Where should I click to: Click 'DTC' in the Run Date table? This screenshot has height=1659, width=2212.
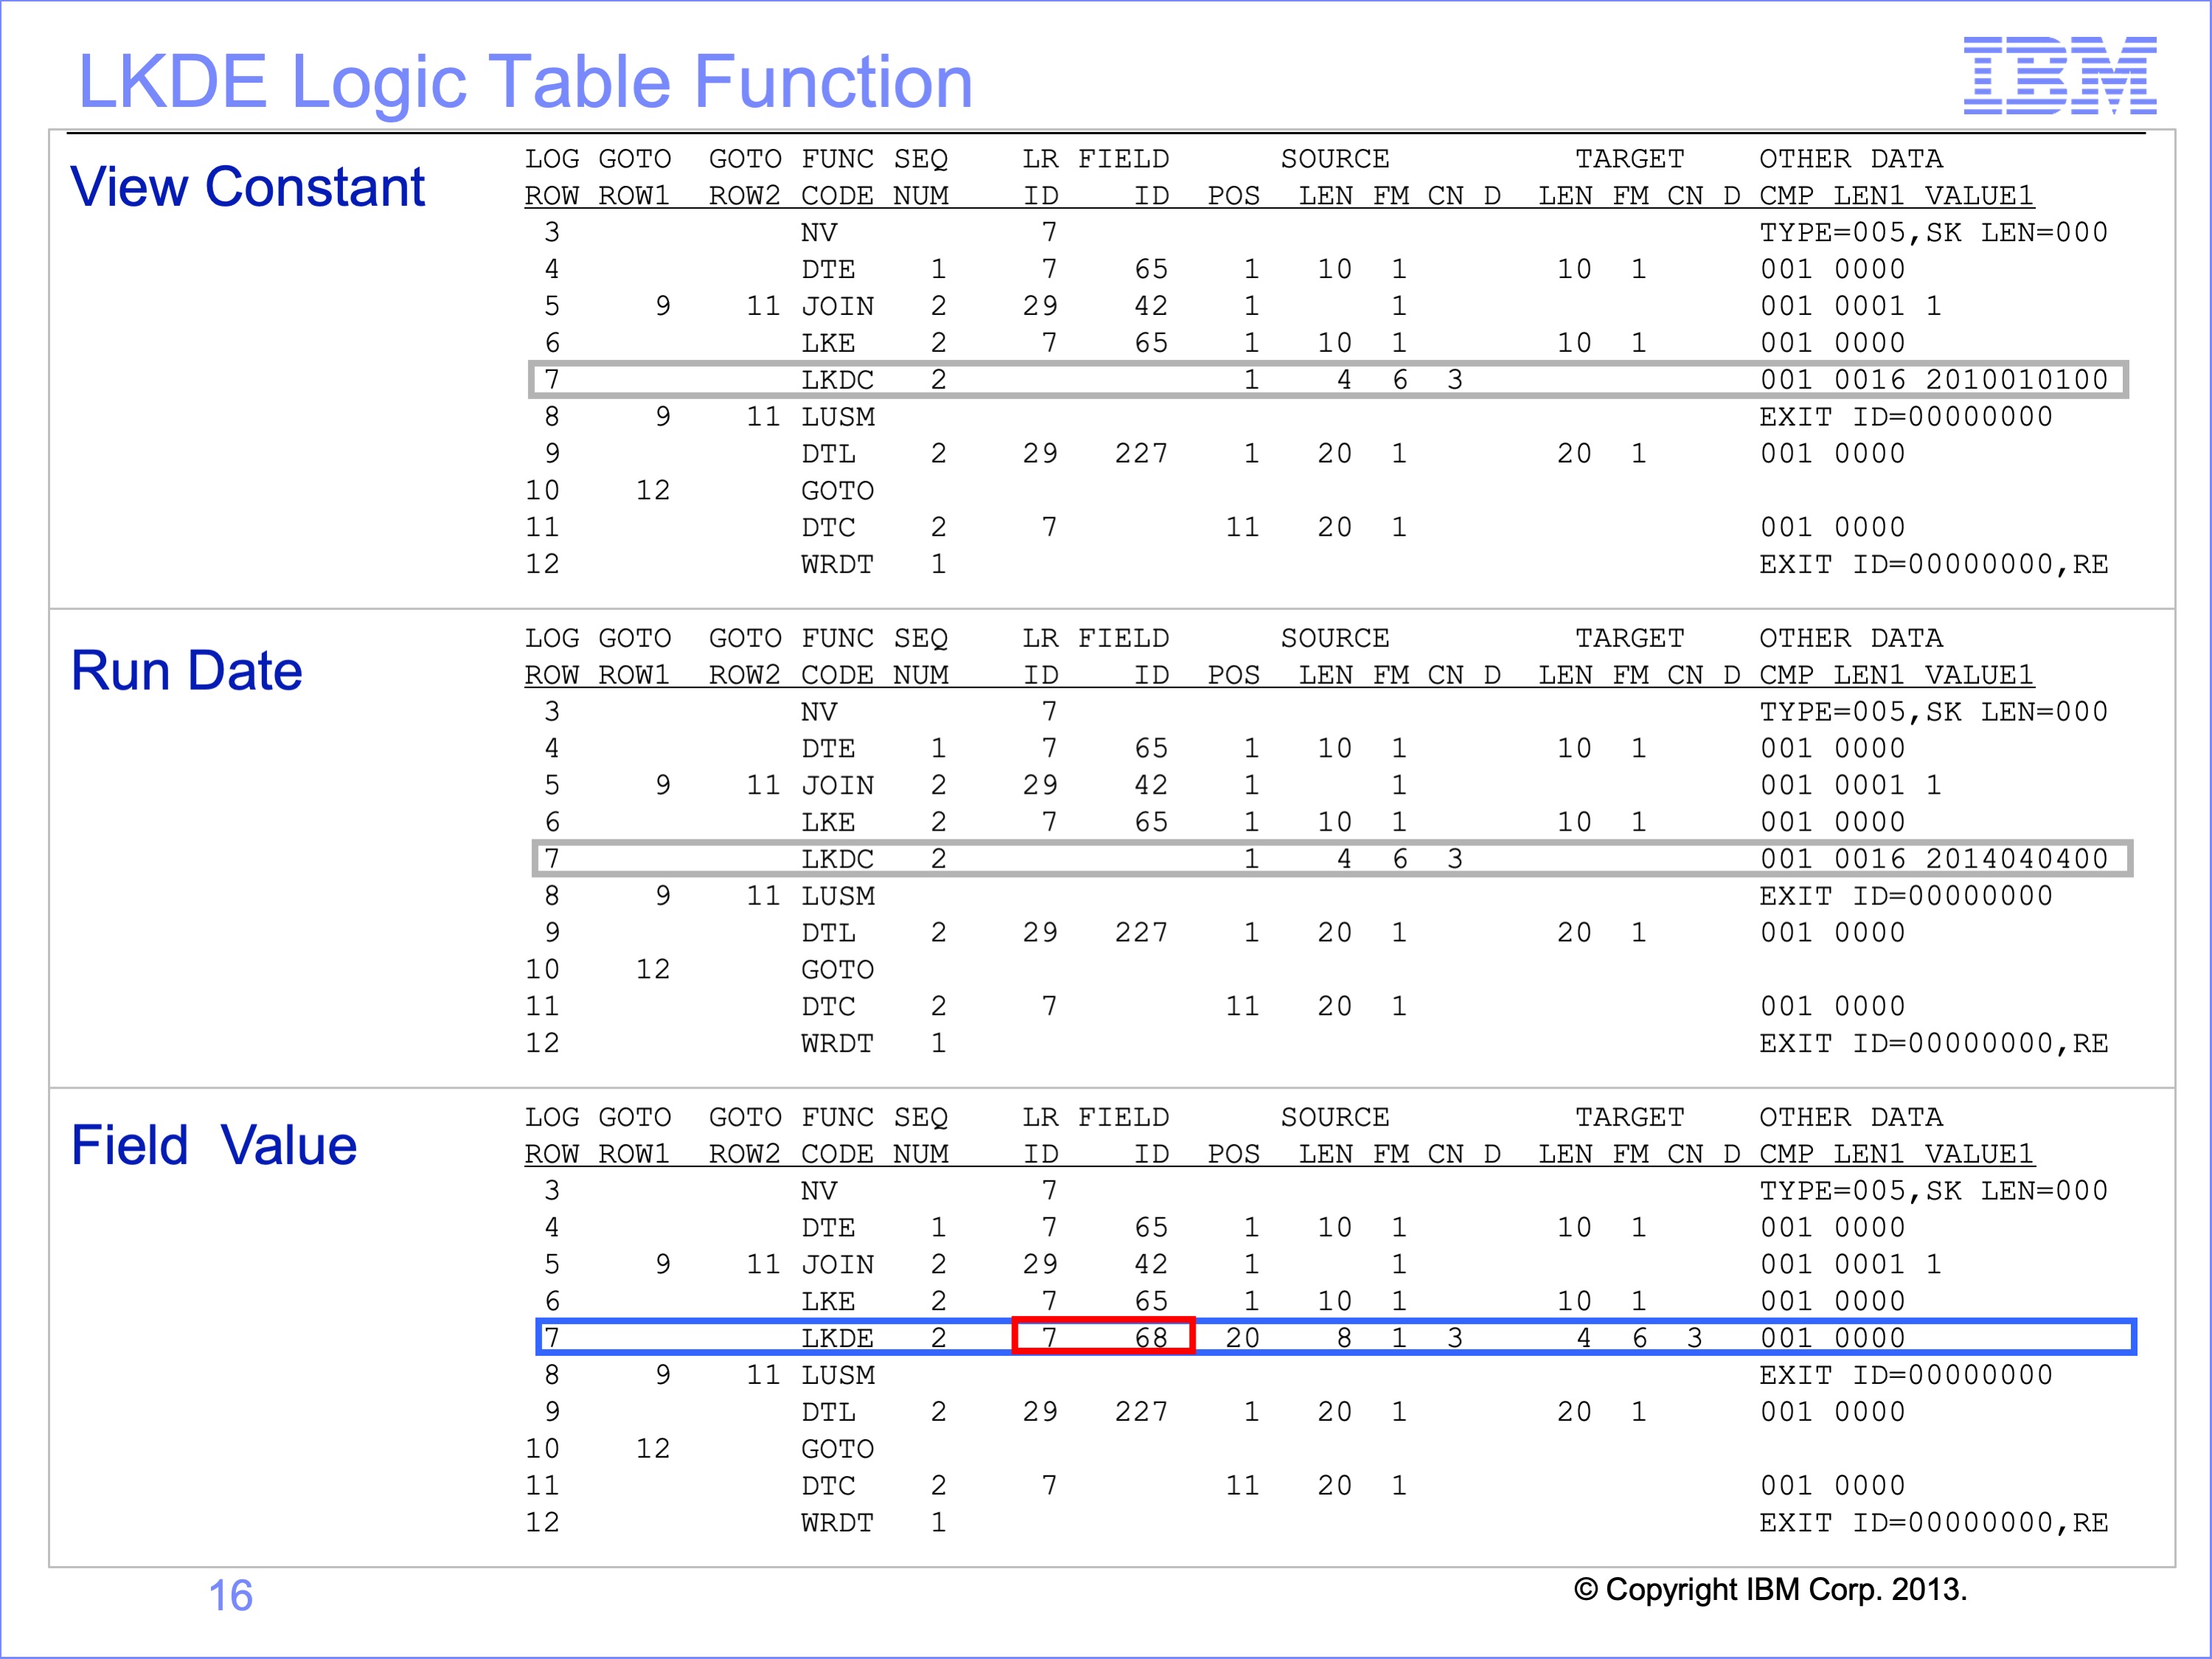828,1006
